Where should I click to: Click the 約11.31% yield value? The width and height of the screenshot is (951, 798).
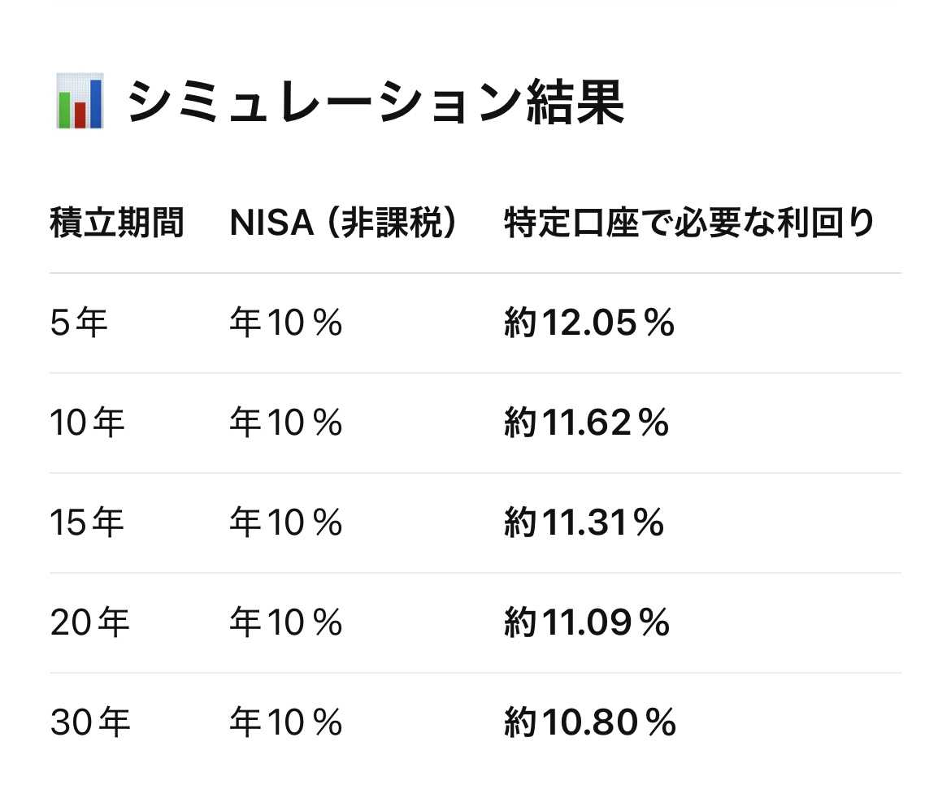[x=584, y=523]
